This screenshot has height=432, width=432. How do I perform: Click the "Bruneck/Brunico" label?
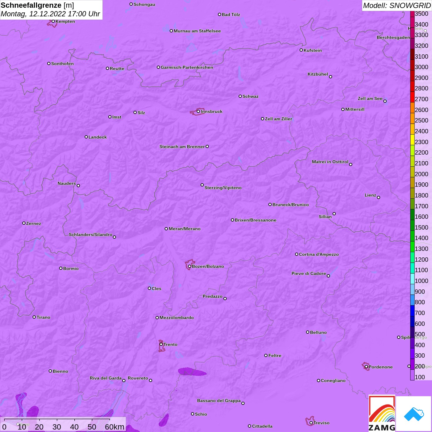(x=291, y=205)
